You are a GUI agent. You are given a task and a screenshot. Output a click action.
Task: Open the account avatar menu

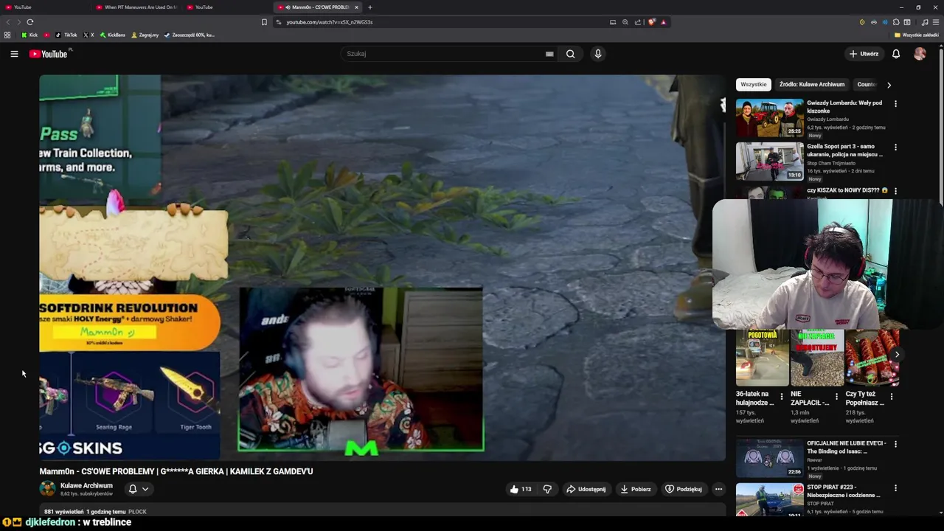tap(920, 54)
